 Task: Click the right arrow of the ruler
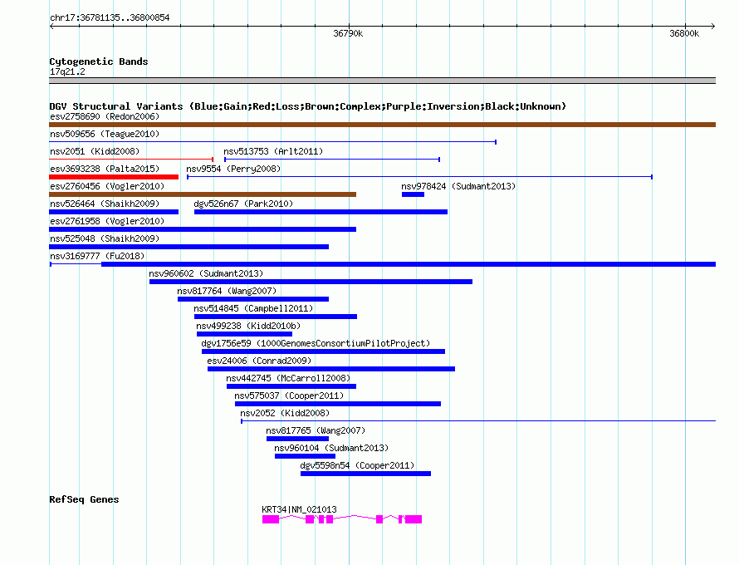point(713,27)
